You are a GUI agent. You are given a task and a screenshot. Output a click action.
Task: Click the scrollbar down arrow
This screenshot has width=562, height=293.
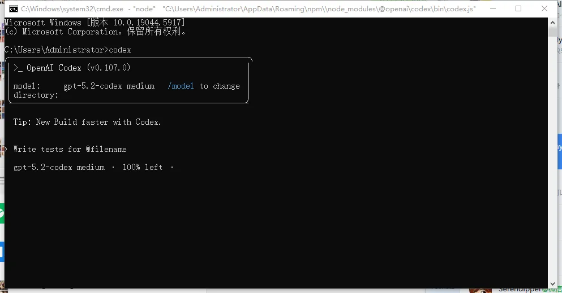pyautogui.click(x=552, y=284)
